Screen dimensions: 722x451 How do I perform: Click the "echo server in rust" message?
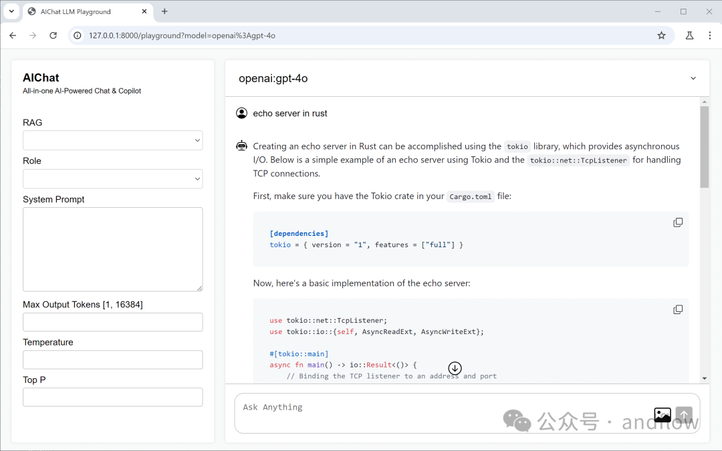(290, 113)
